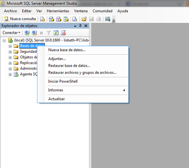The image size is (189, 168).
Task: Click the Database Engine Query icon
Action: coord(42,19)
